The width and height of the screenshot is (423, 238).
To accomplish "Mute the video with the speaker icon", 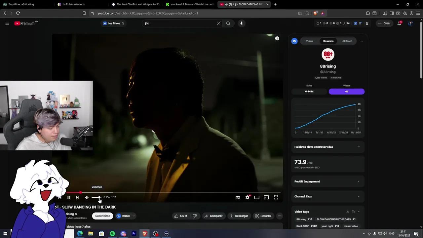I will click(87, 197).
